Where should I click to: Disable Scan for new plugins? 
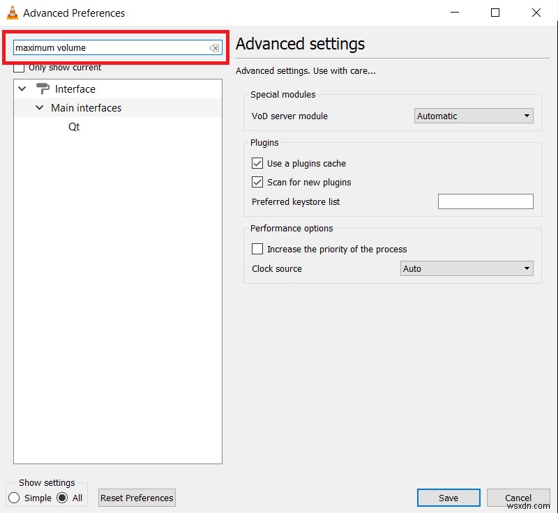(257, 182)
